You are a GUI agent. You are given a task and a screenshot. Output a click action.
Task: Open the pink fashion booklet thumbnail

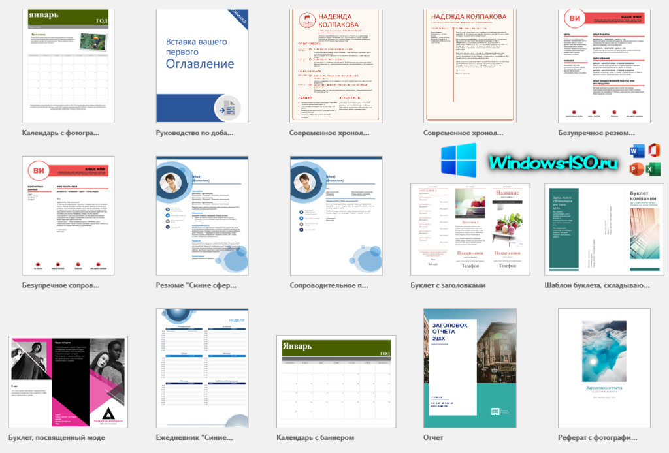click(x=68, y=382)
